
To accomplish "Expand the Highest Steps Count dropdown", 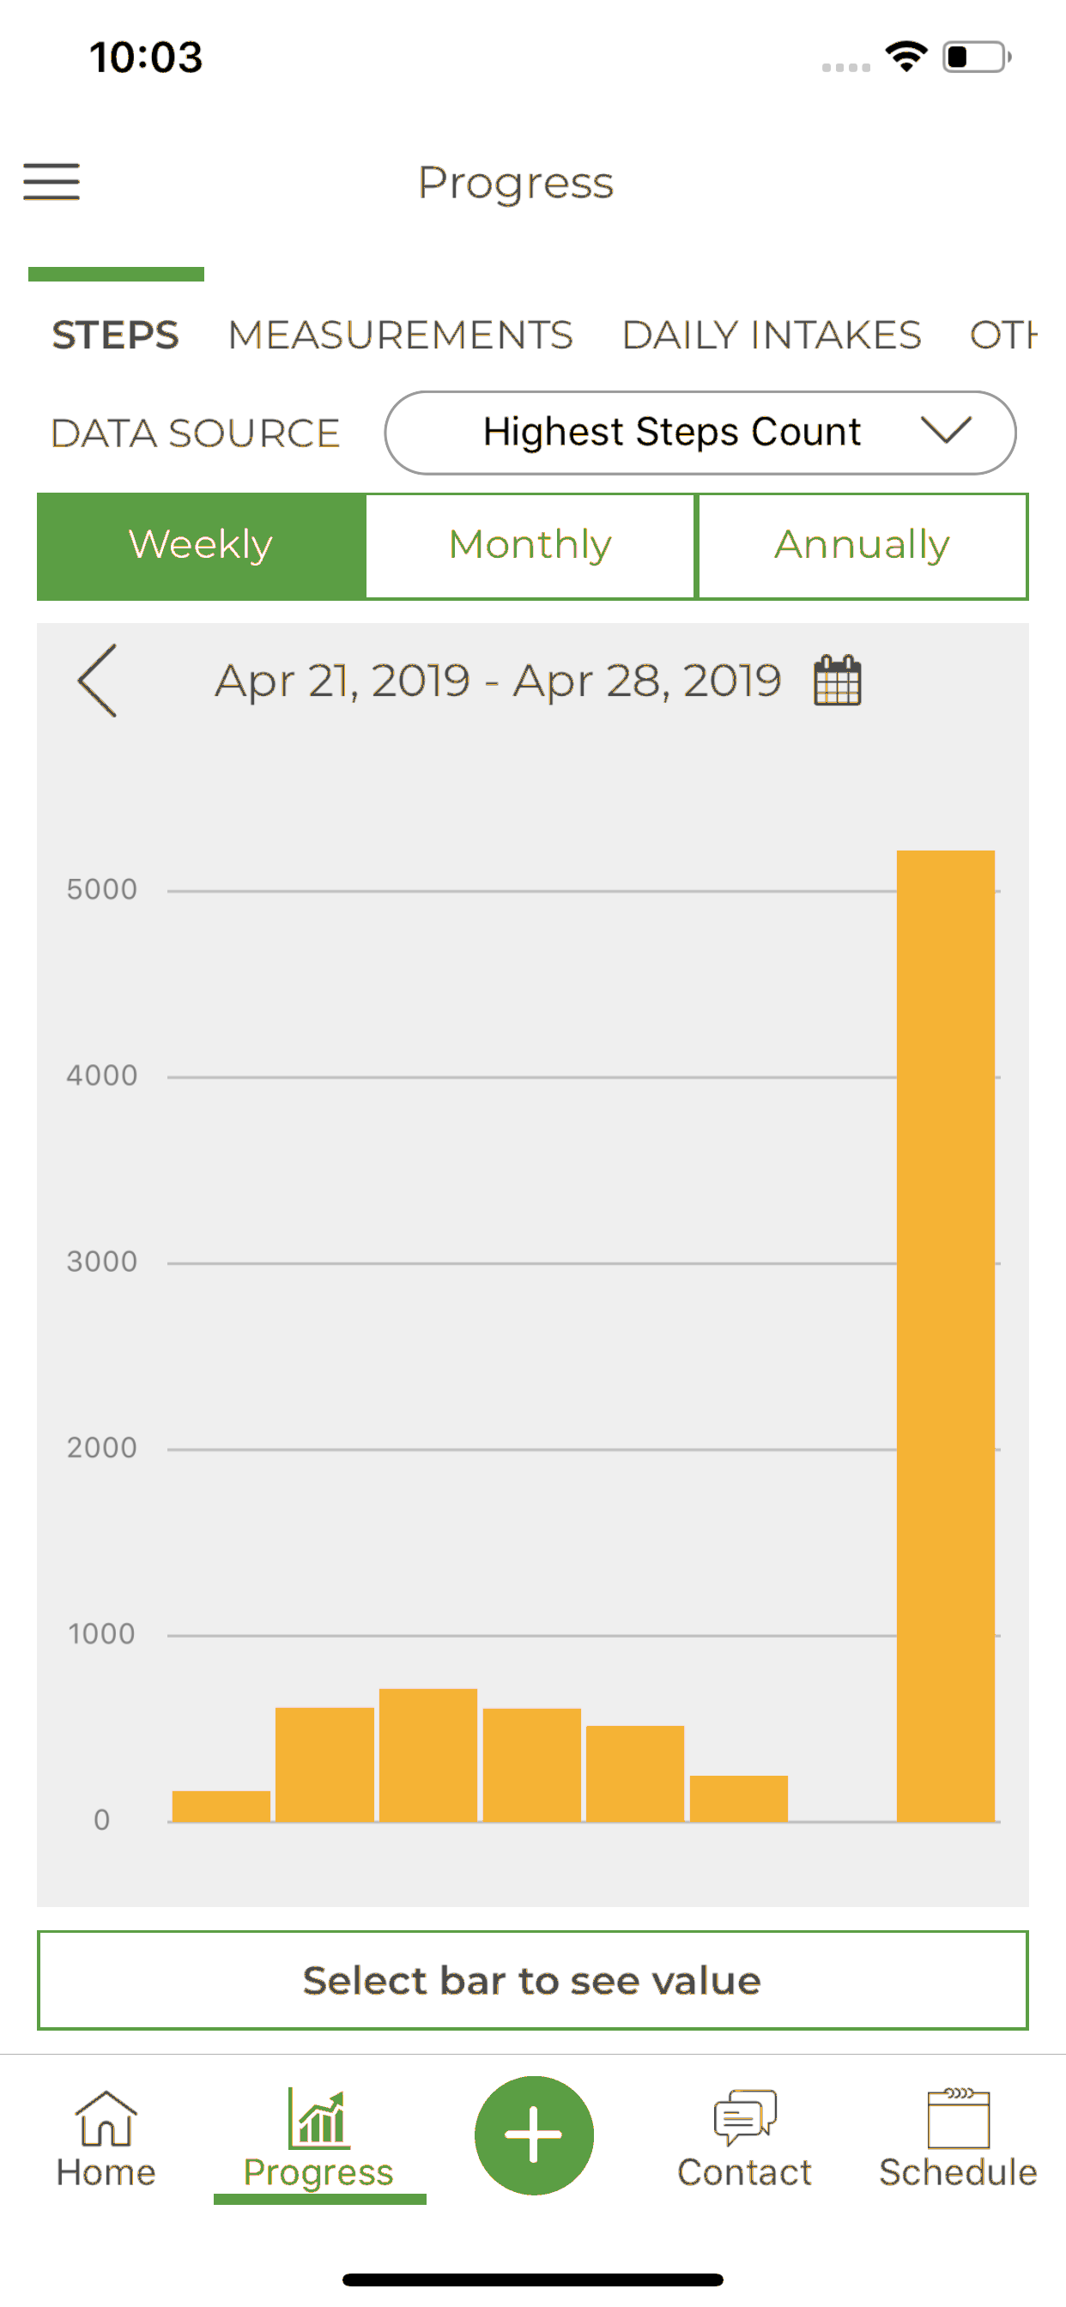I will click(700, 433).
